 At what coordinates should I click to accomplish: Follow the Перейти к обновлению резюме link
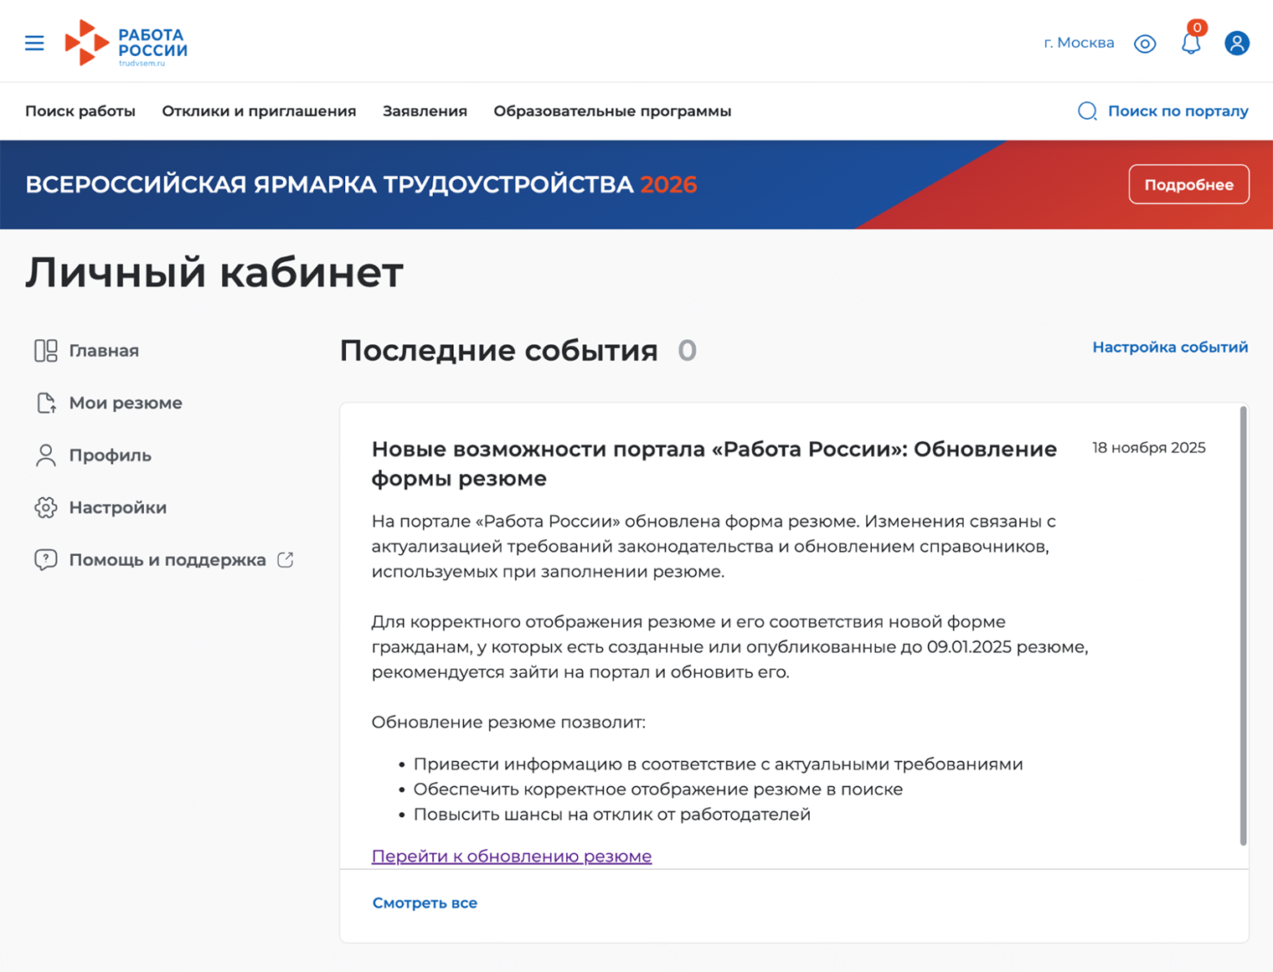pyautogui.click(x=512, y=856)
